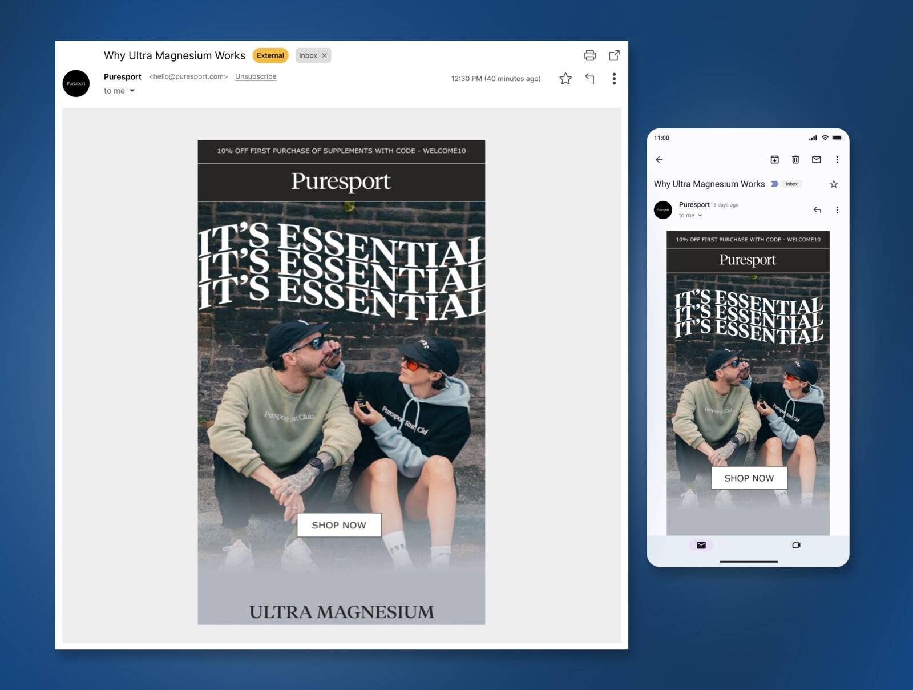Viewport: 913px width, 690px height.
Task: Mark the mobile email as unread
Action: tap(817, 160)
